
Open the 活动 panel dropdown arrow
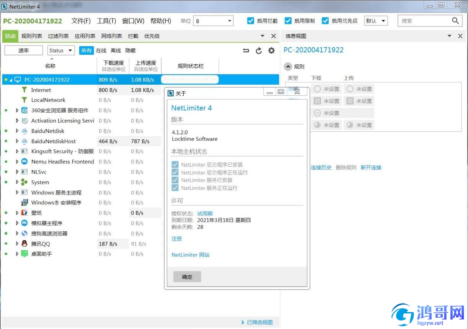263,36
